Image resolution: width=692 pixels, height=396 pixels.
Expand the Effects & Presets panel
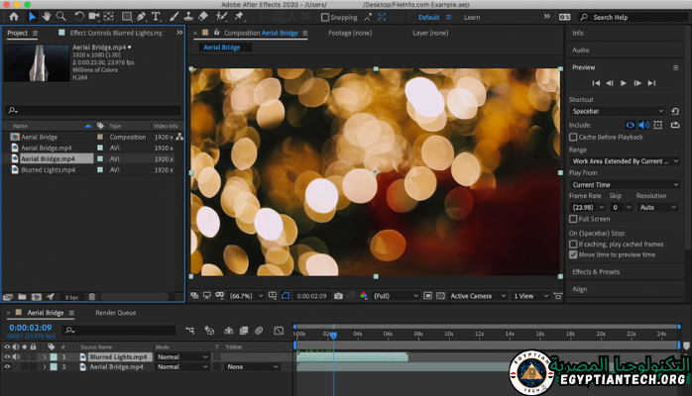pos(596,271)
